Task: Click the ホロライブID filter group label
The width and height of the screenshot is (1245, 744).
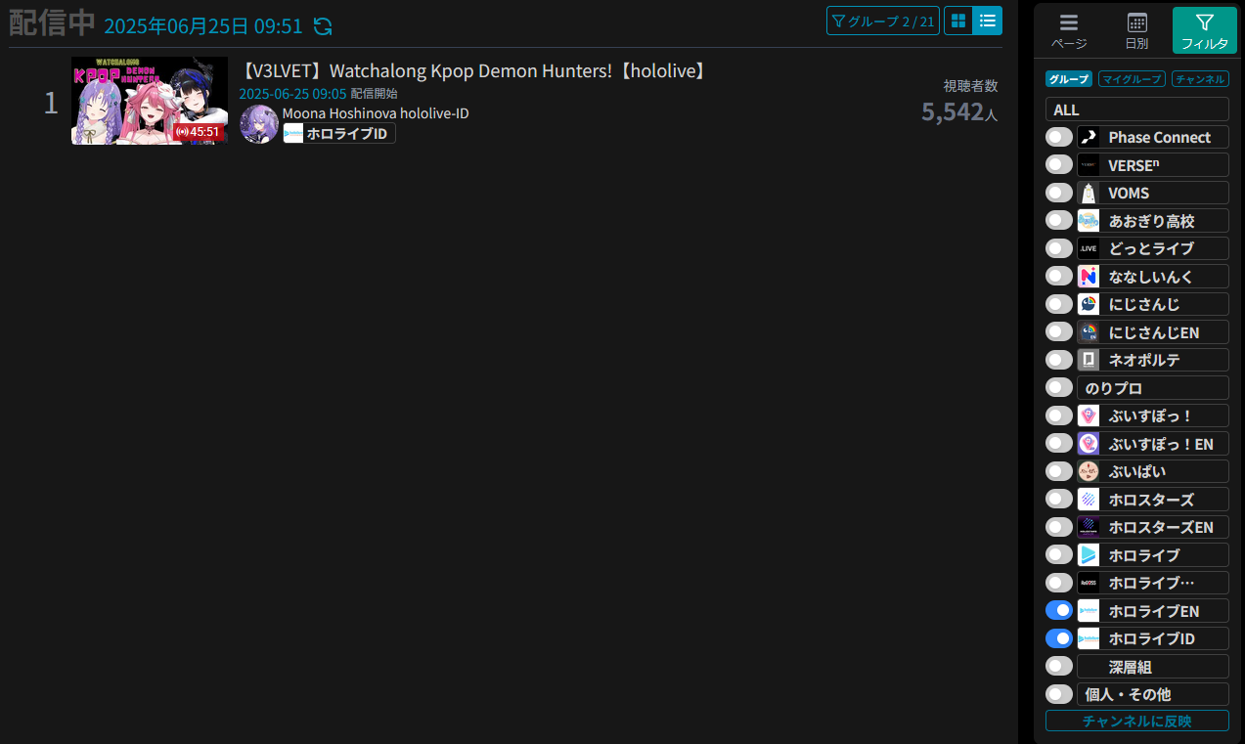Action: [x=1153, y=638]
